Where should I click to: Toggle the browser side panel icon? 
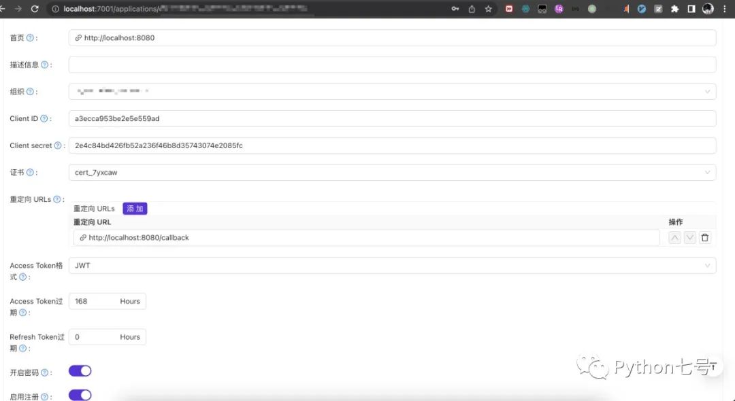[x=691, y=9]
